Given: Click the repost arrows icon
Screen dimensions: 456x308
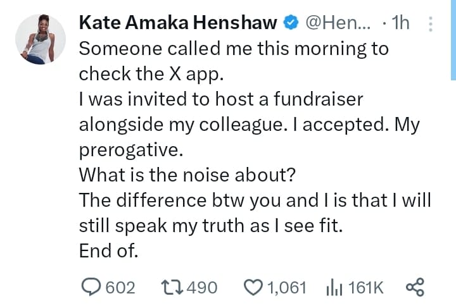Looking at the screenshot, I should (172, 288).
